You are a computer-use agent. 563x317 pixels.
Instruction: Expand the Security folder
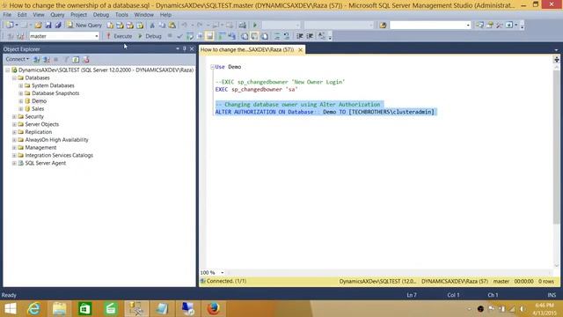[x=14, y=117]
